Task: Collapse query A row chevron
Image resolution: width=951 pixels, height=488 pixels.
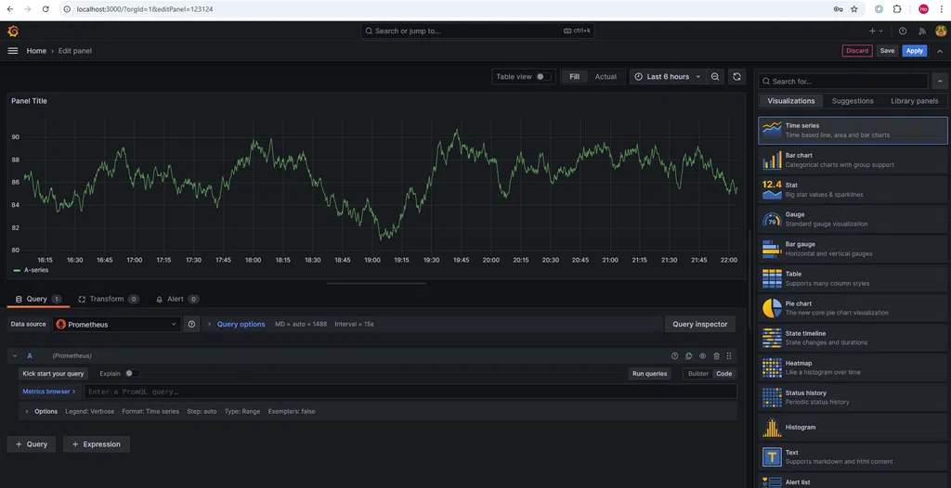Action: [15, 356]
